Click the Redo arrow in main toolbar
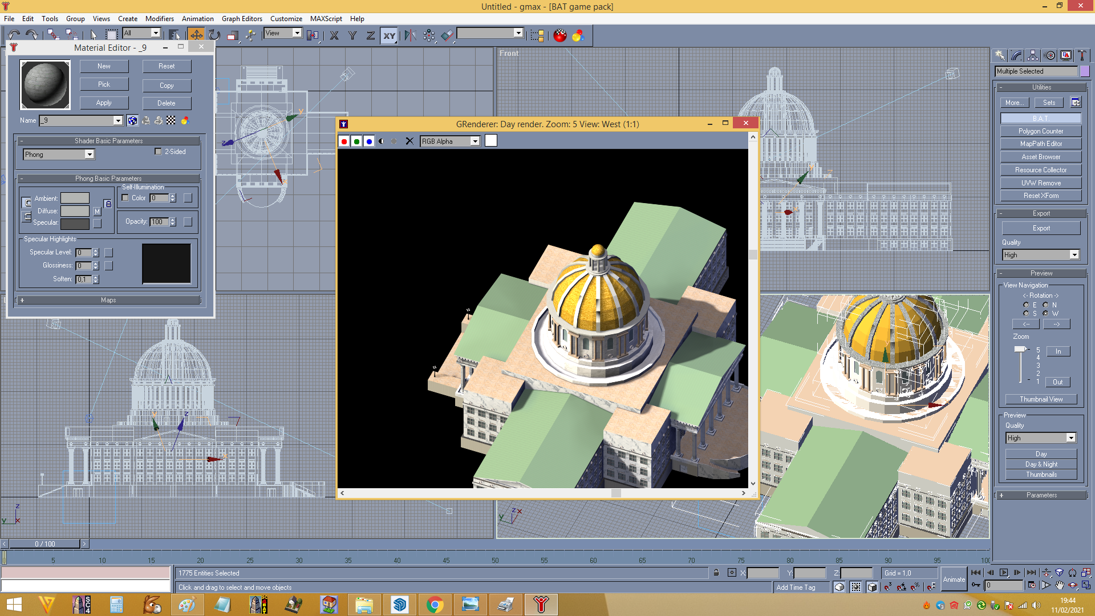This screenshot has height=616, width=1095. coord(32,35)
